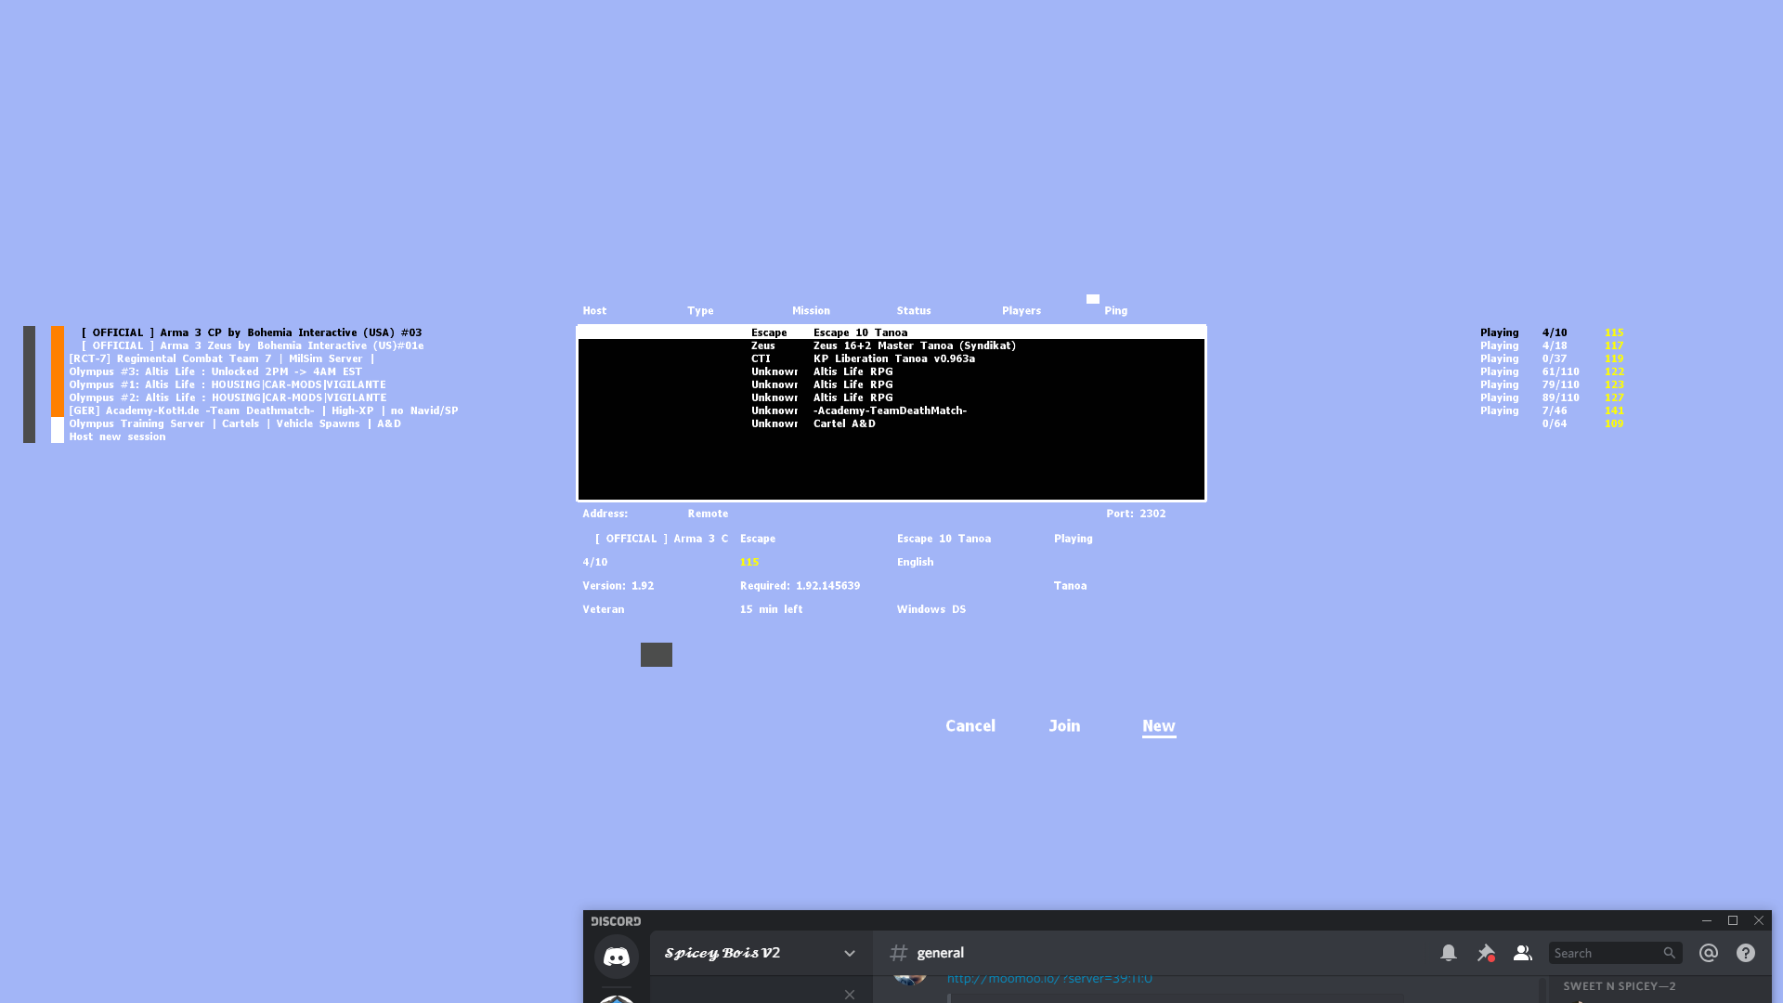This screenshot has height=1003, width=1783.
Task: Click the notification bell icon in Discord
Action: click(1449, 953)
